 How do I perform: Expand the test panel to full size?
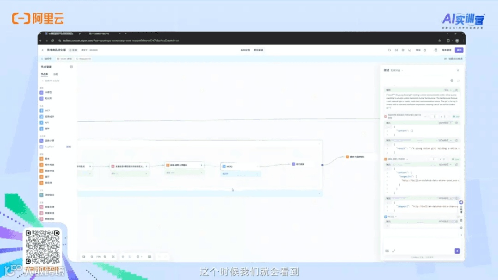pos(394,251)
